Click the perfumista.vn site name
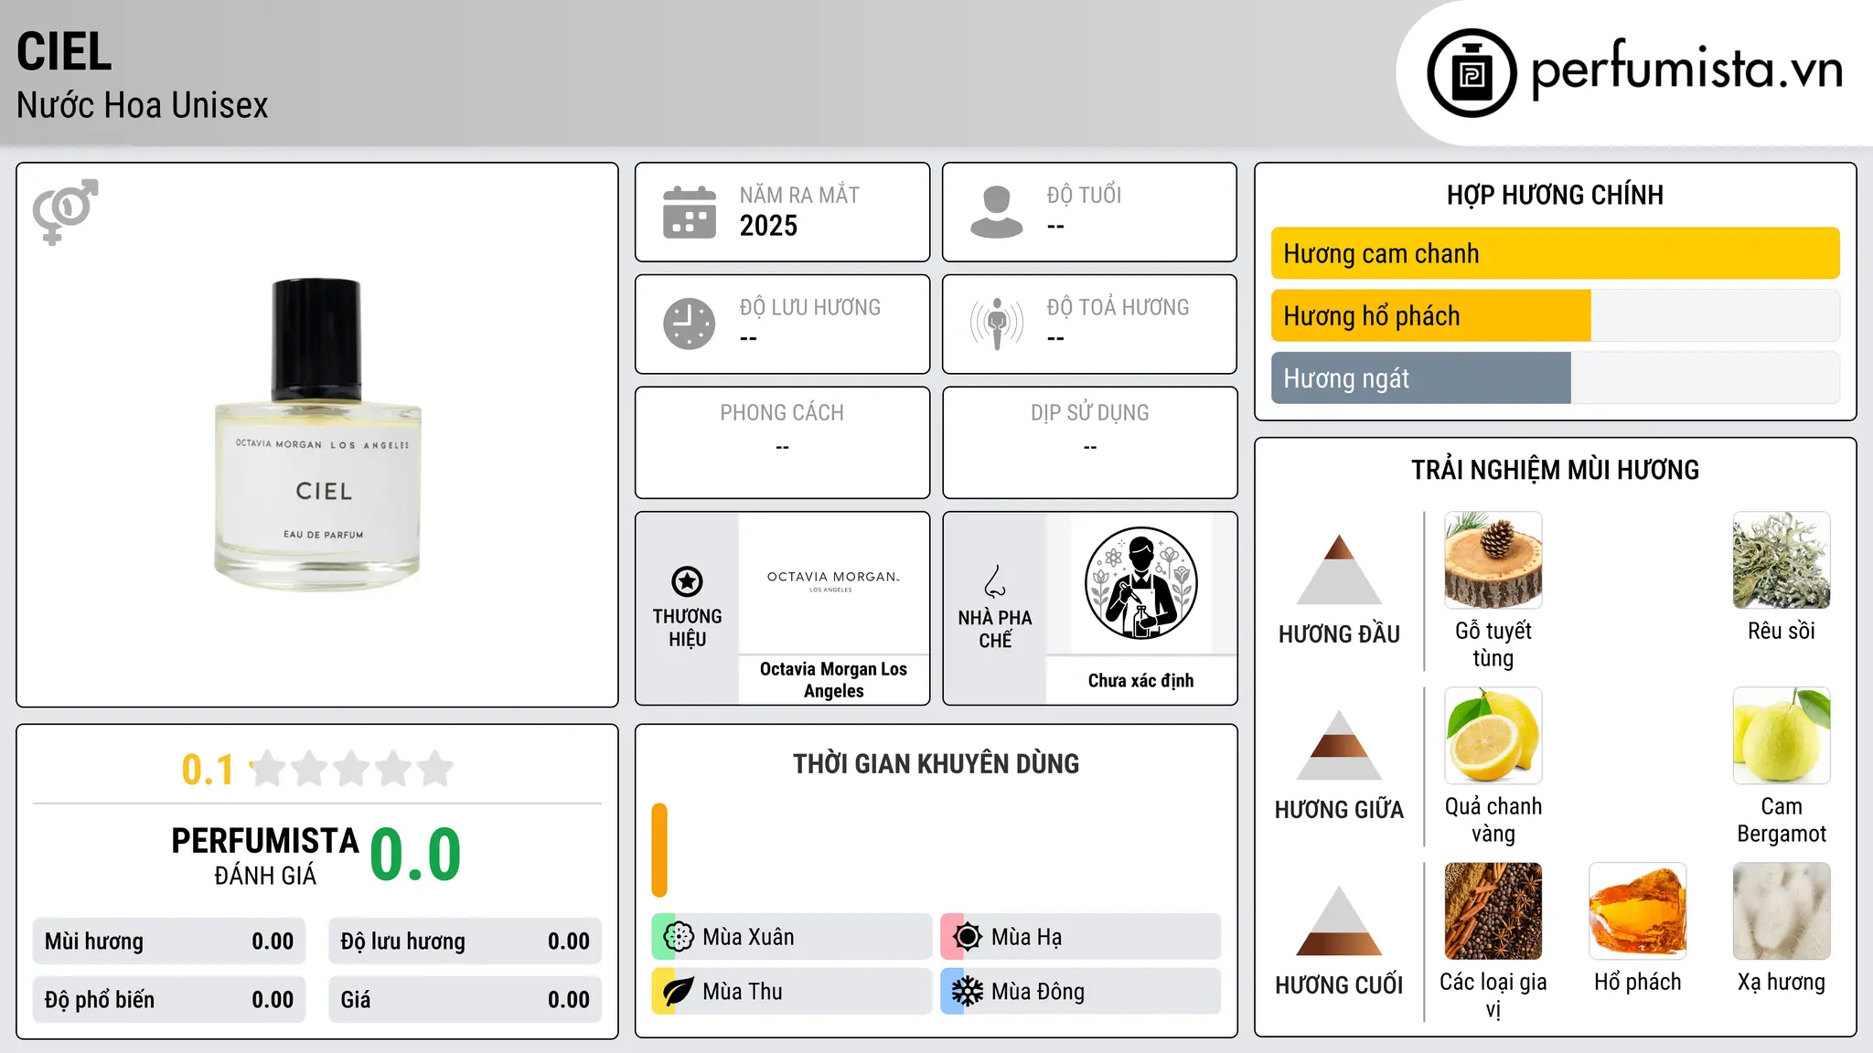1873x1053 pixels. click(x=1686, y=69)
